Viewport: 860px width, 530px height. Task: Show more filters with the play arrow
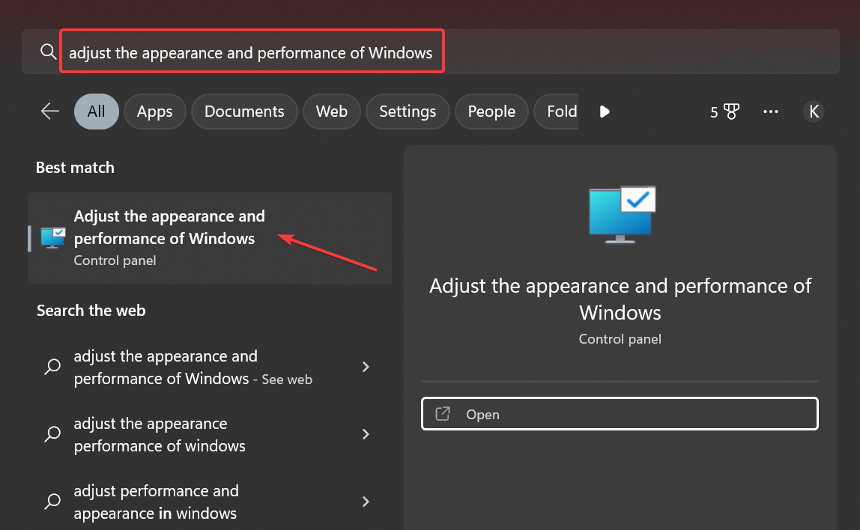(x=605, y=112)
